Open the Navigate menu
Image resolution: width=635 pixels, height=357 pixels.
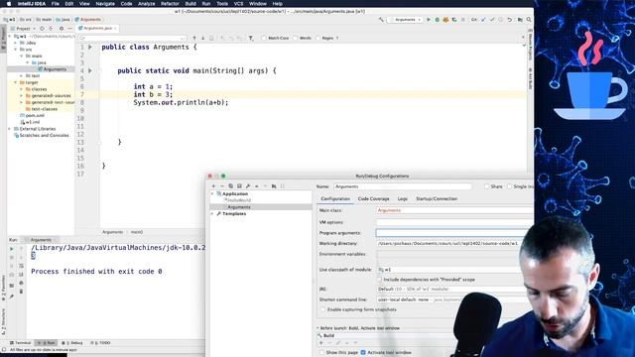(105, 4)
